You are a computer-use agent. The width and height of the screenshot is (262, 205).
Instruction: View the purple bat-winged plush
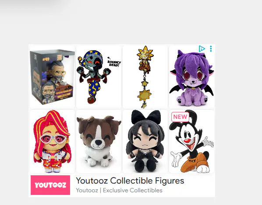191,77
